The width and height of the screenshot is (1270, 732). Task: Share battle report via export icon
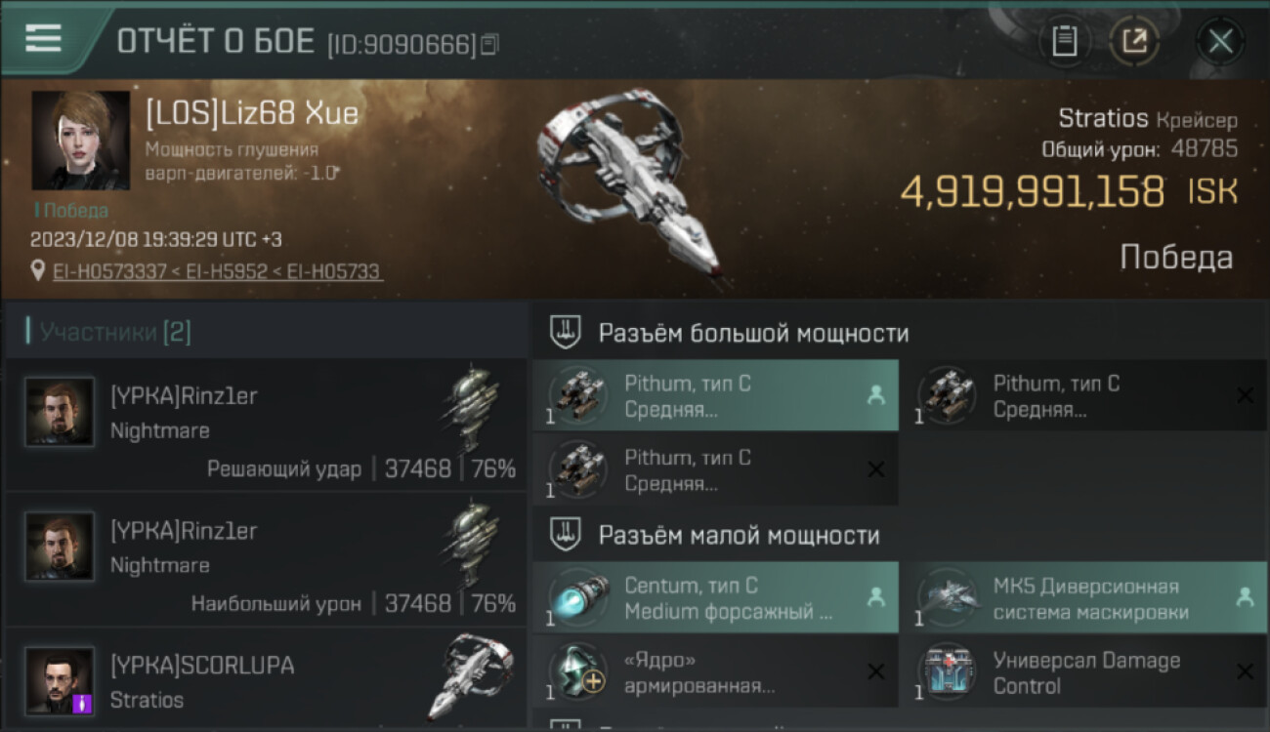pyautogui.click(x=1135, y=41)
